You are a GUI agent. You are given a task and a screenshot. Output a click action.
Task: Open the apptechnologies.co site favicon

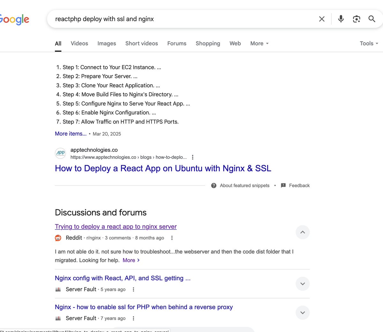pos(60,153)
